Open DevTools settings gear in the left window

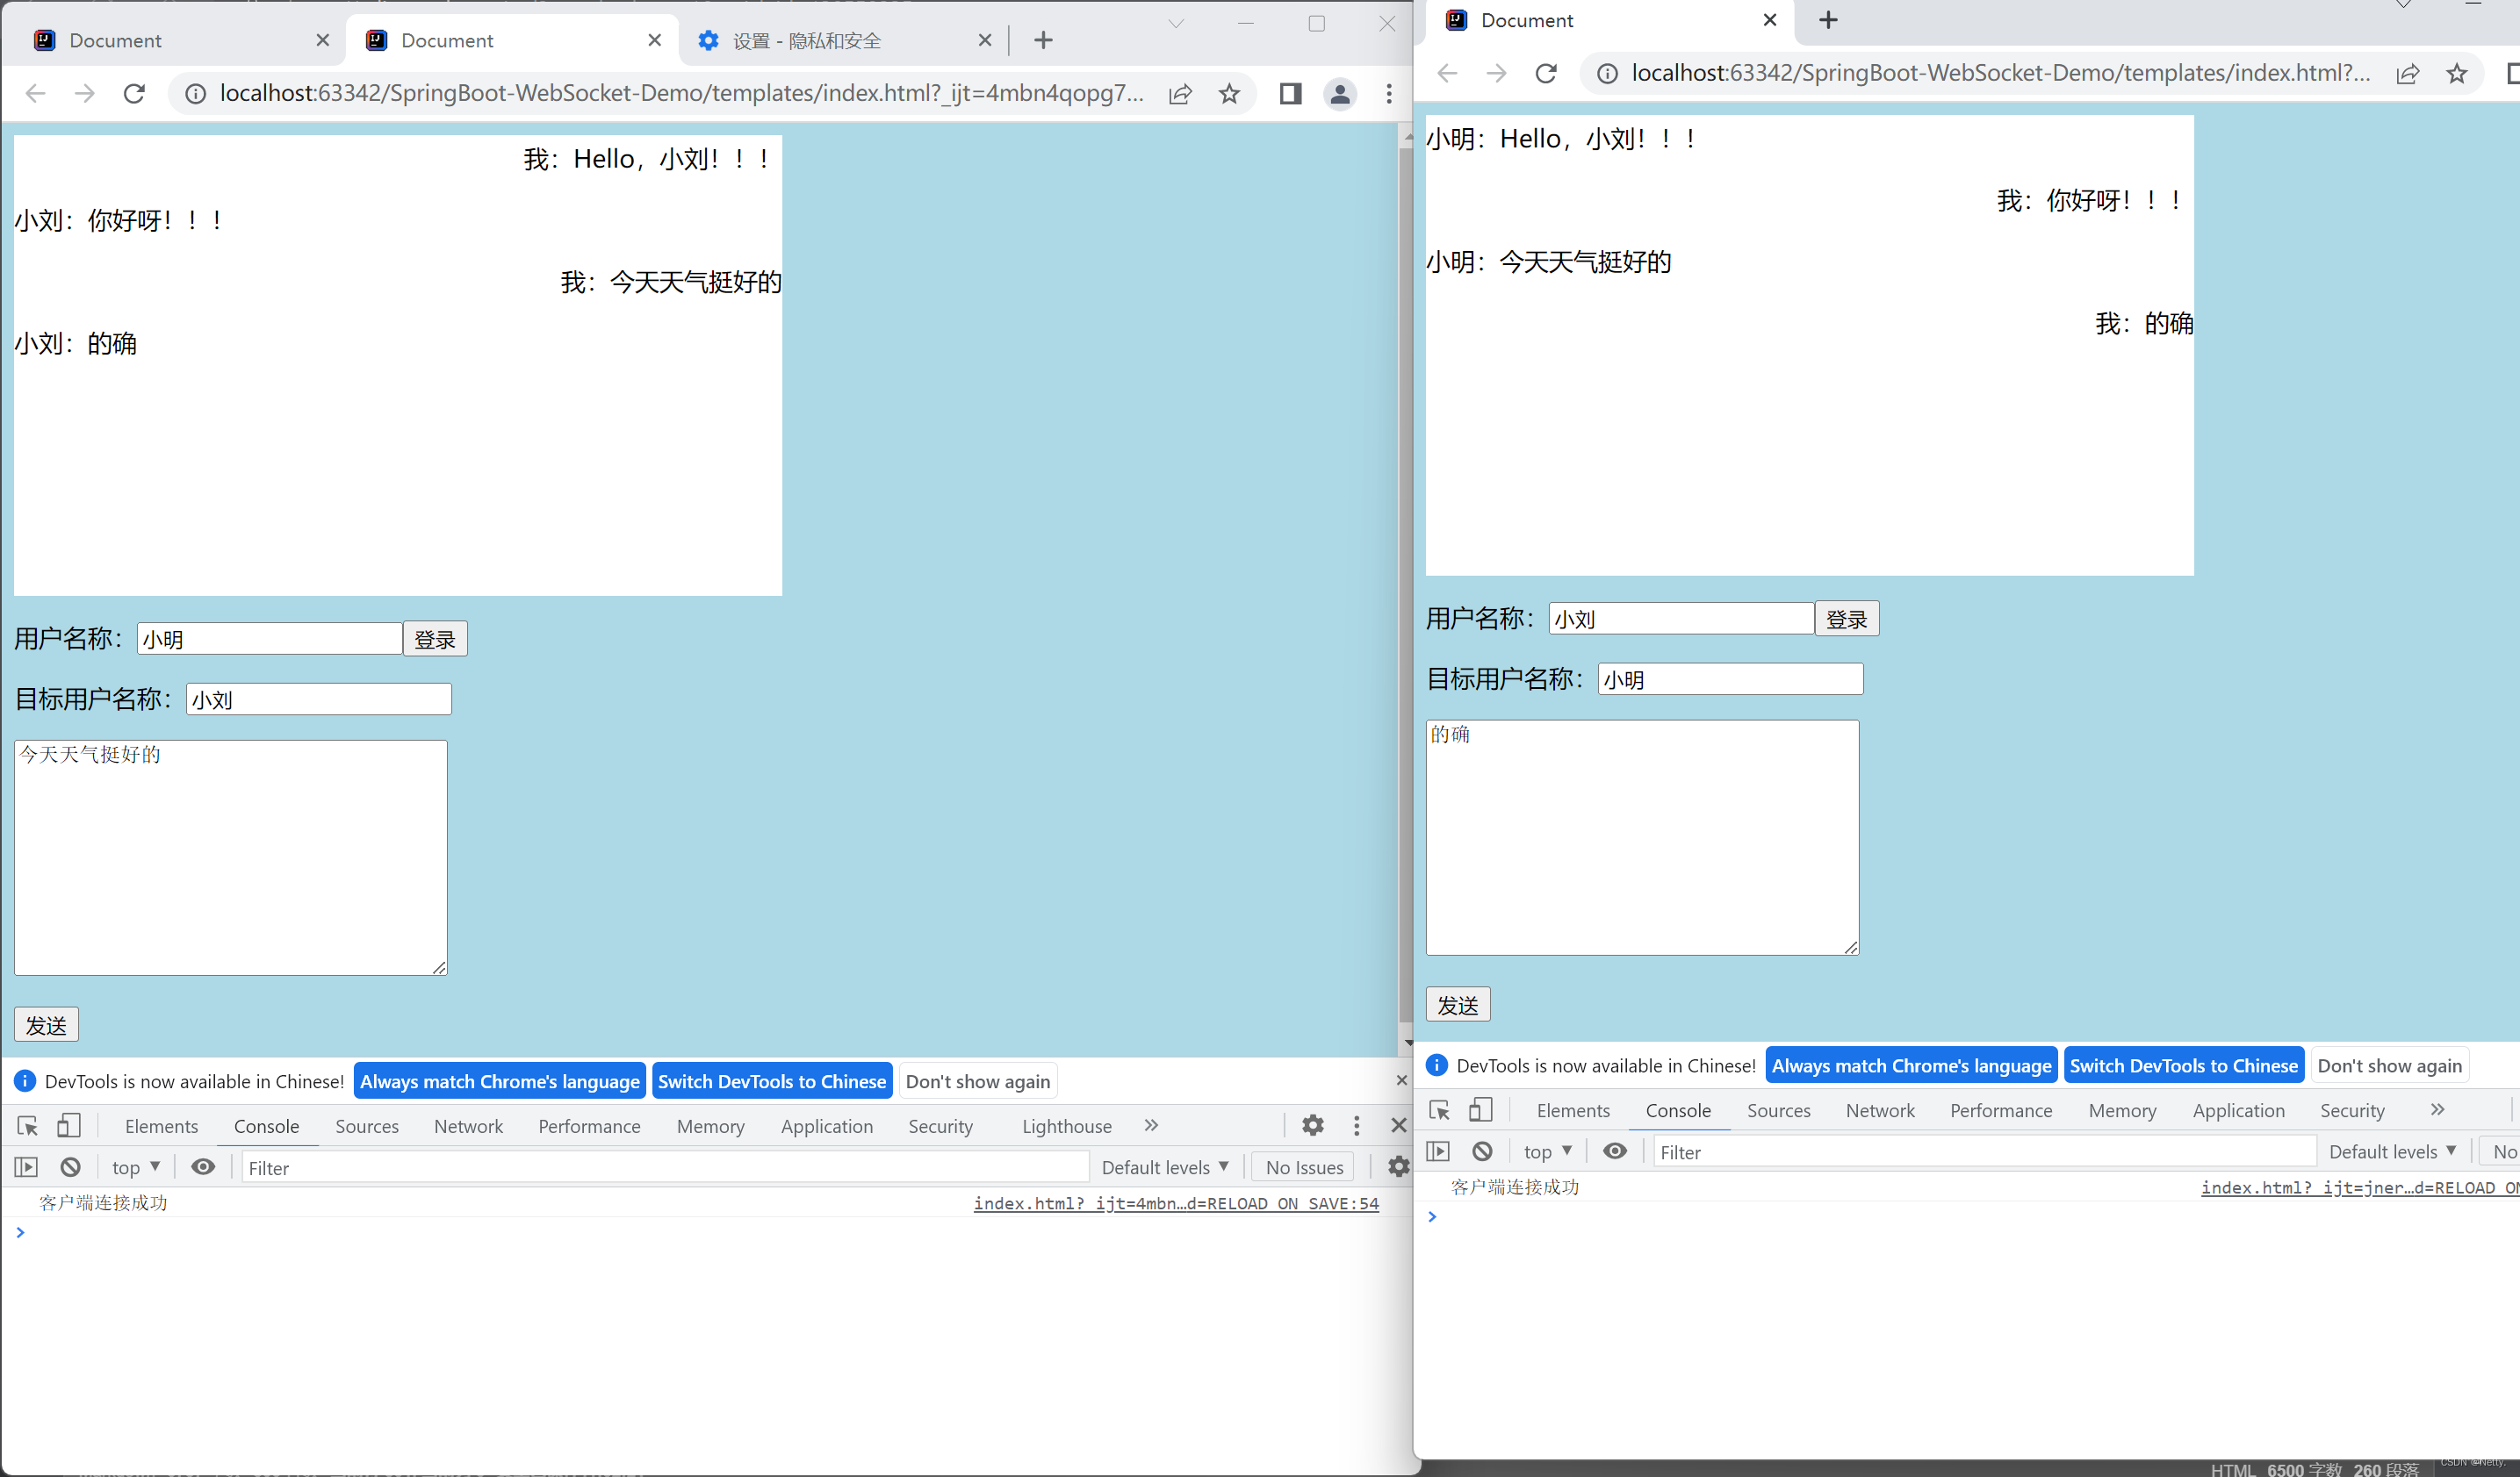[1313, 1126]
